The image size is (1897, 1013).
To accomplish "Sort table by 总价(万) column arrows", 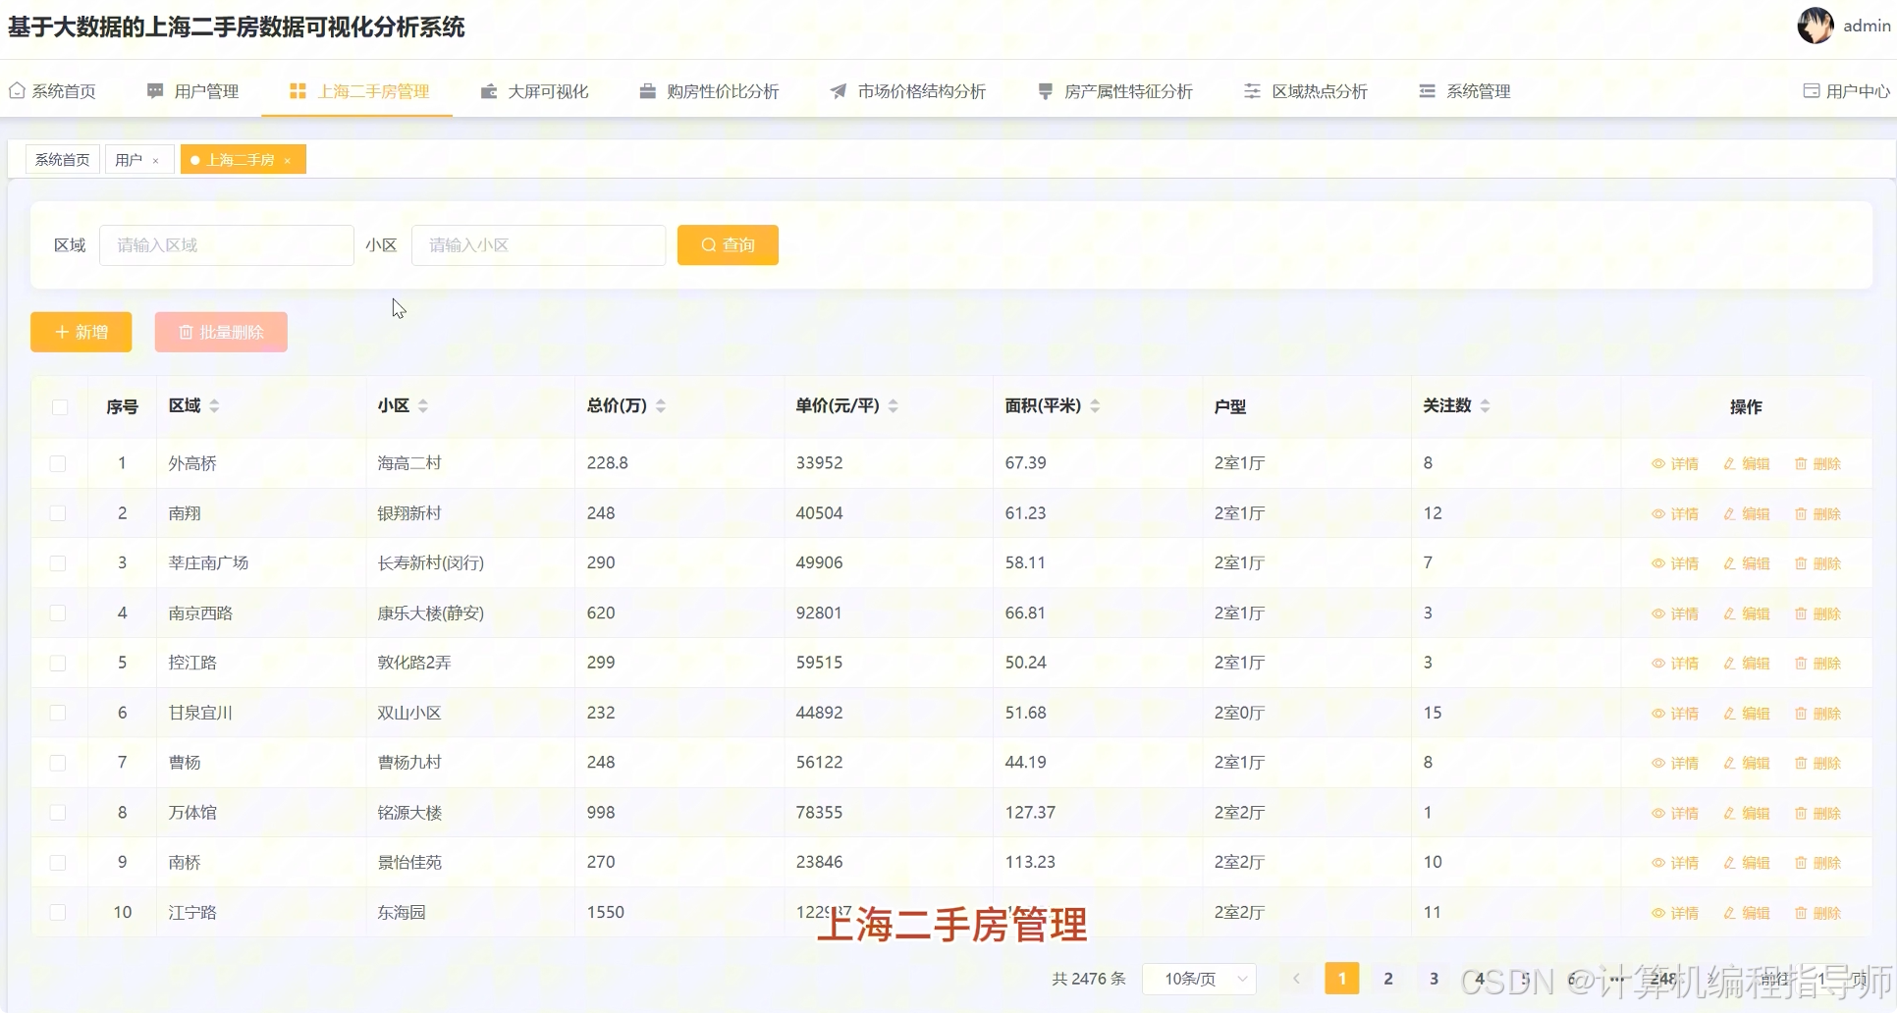I will click(x=661, y=405).
